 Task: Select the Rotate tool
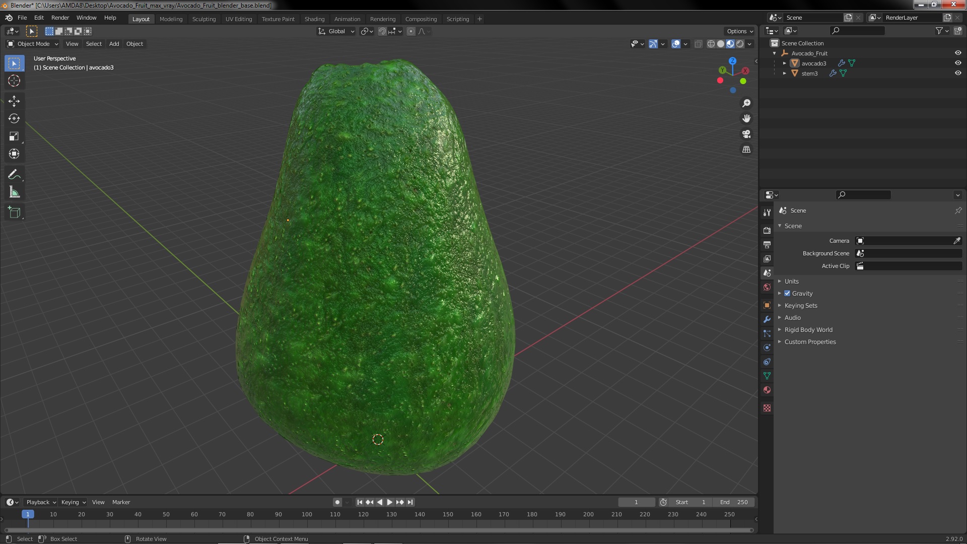(14, 119)
